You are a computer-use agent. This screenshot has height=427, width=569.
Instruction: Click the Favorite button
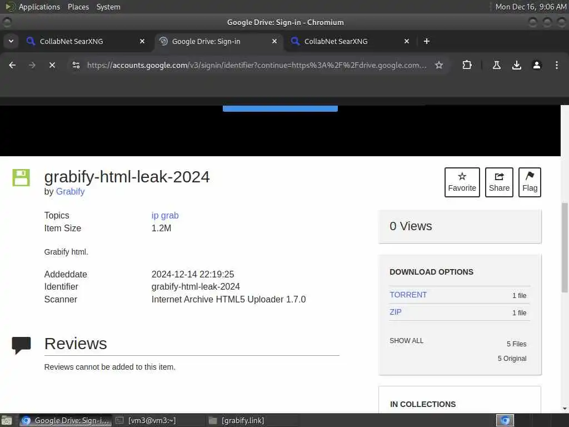point(462,182)
